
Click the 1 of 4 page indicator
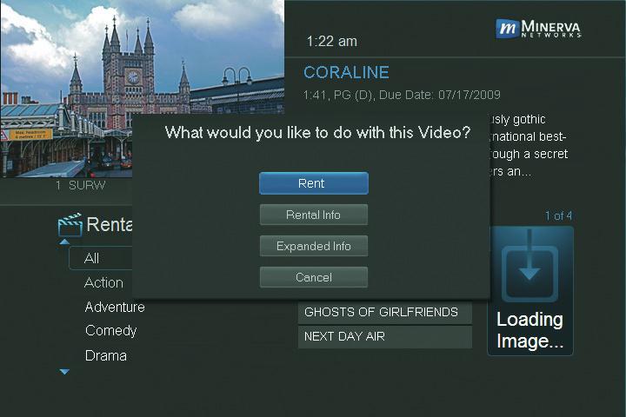(558, 215)
